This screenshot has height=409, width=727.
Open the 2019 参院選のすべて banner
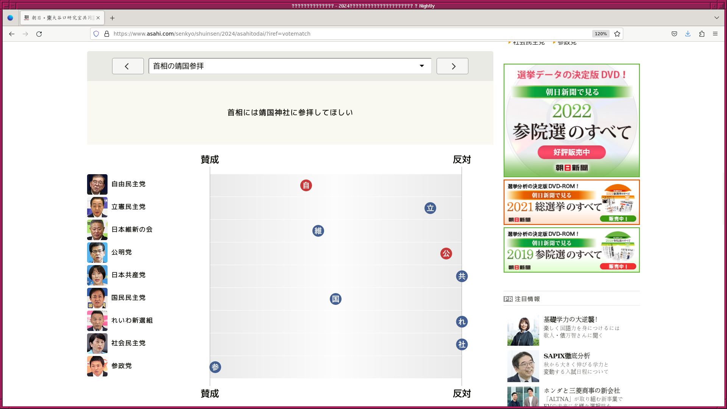[x=572, y=250]
